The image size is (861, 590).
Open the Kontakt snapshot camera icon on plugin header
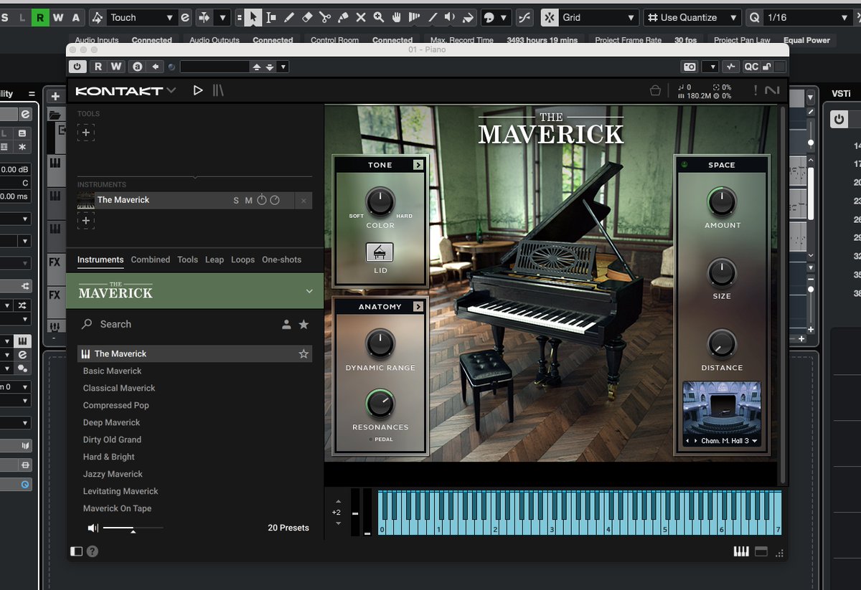point(689,66)
